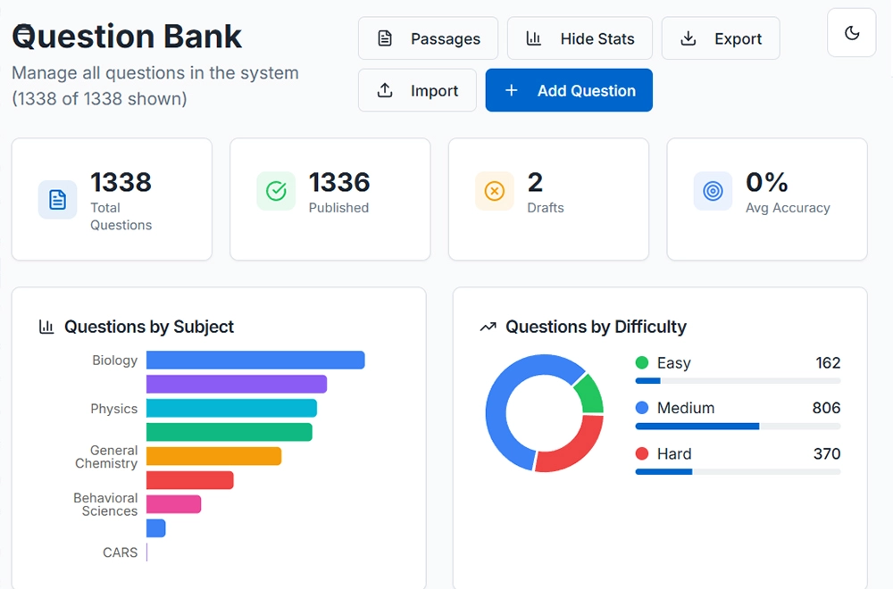Viewport: 893px width, 589px height.
Task: Add a new question
Action: (x=569, y=90)
